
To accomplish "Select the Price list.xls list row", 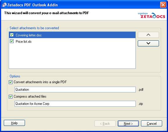I will coord(72,41).
